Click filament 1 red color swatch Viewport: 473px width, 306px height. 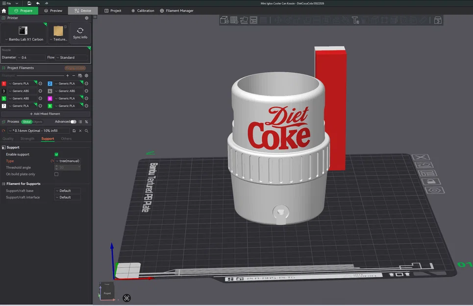coord(4,83)
